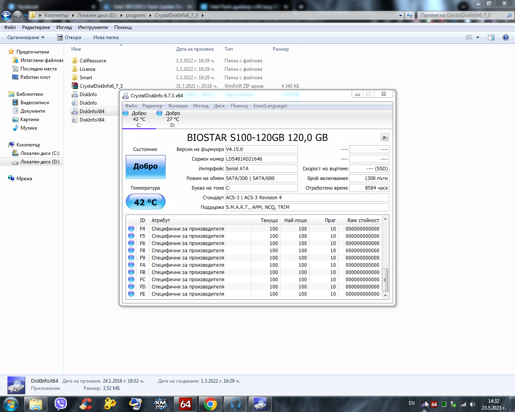Open the Функция menu in CrystalDiskInfo
This screenshot has width=515, height=412.
tap(177, 106)
